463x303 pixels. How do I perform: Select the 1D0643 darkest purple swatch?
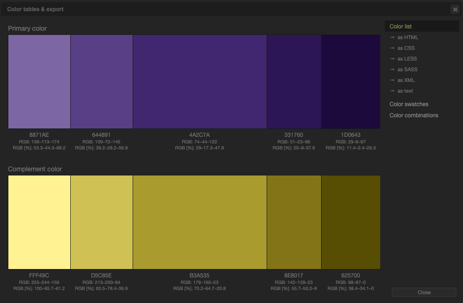point(351,81)
